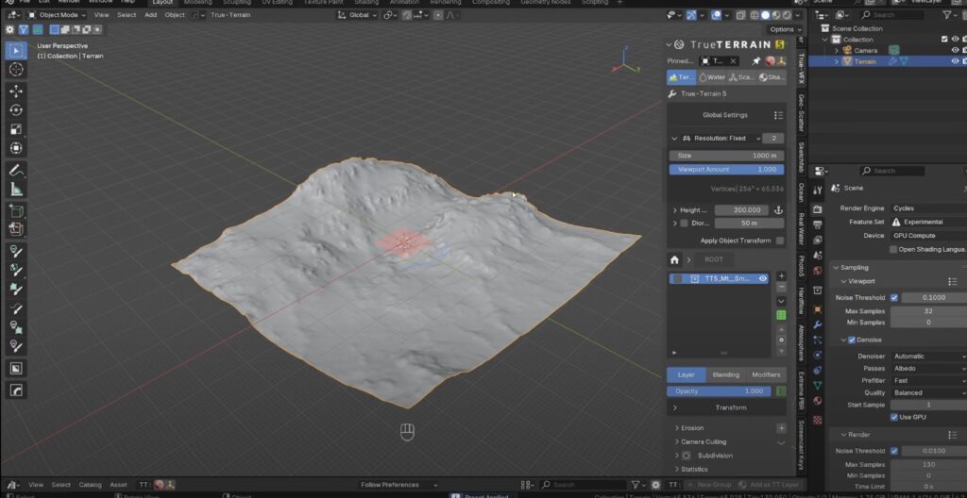Switch to the Blending tab
This screenshot has width=967, height=498.
(x=726, y=374)
